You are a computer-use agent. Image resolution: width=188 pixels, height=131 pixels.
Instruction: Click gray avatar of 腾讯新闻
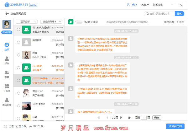(x=26, y=42)
